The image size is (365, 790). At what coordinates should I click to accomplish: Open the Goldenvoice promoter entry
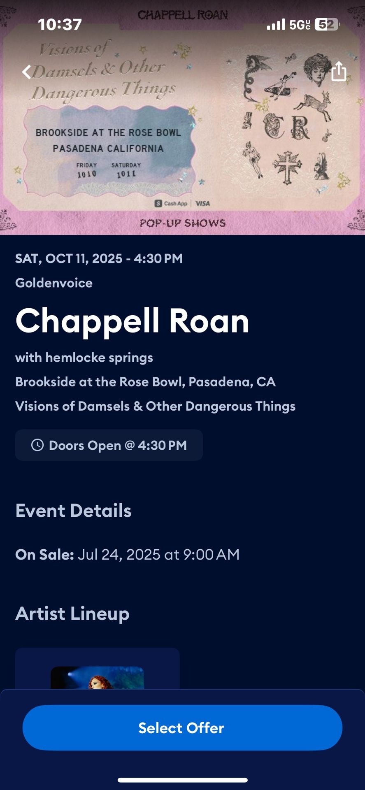tap(53, 283)
